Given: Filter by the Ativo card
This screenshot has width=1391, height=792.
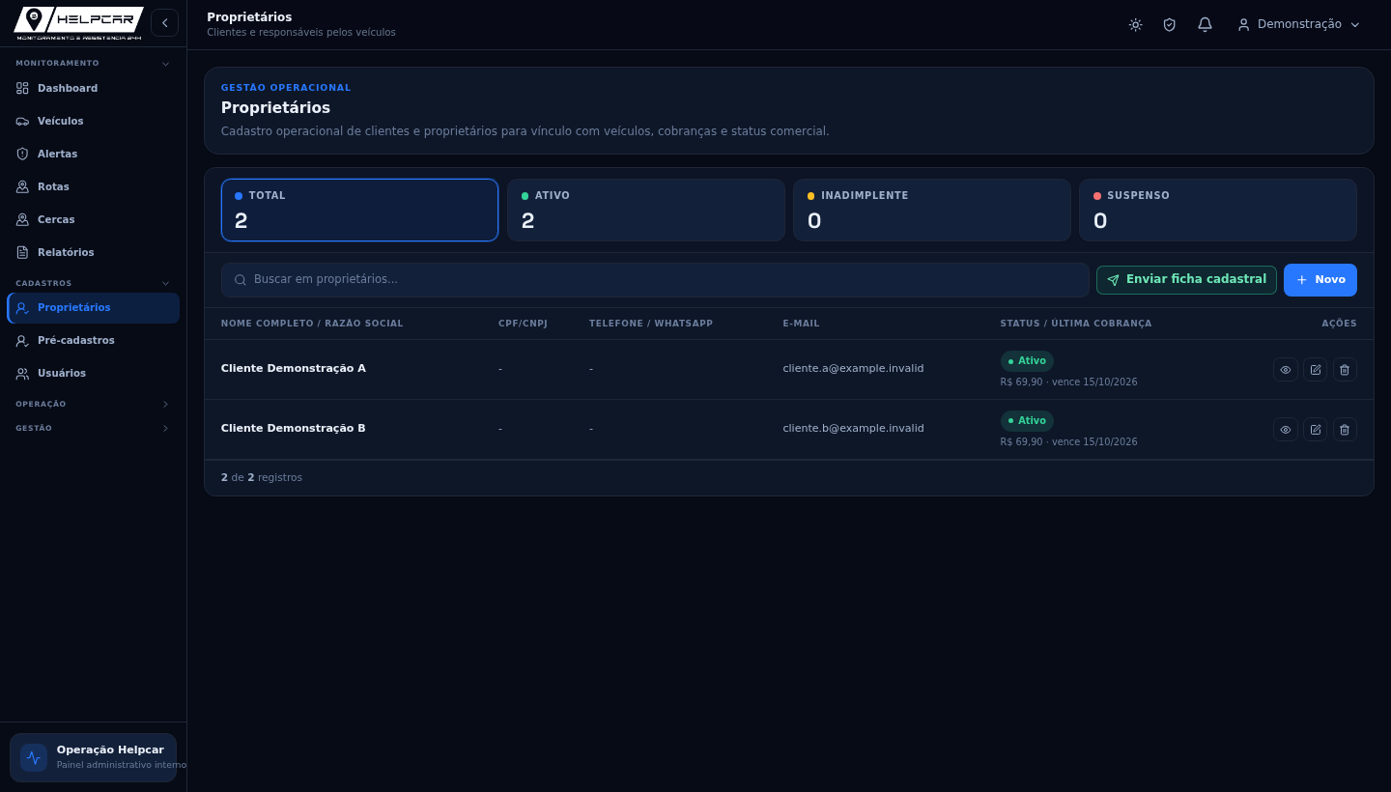Looking at the screenshot, I should [x=645, y=210].
